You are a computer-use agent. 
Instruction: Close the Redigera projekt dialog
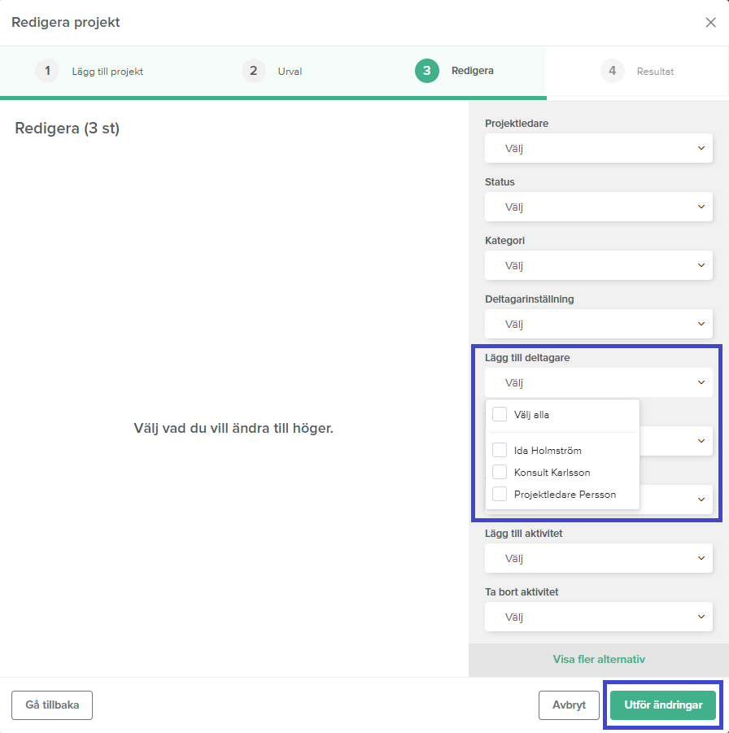(x=710, y=23)
